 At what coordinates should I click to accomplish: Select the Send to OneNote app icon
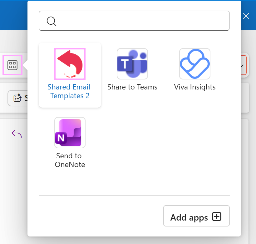pyautogui.click(x=70, y=133)
